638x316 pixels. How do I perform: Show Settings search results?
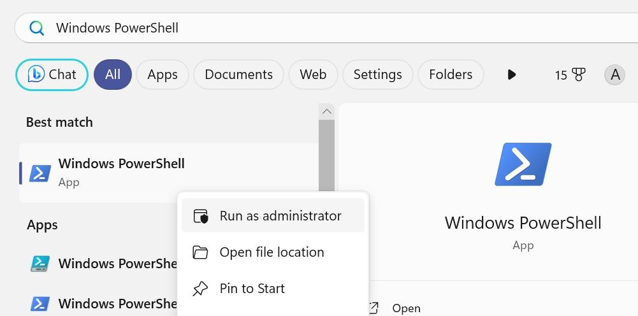(377, 75)
